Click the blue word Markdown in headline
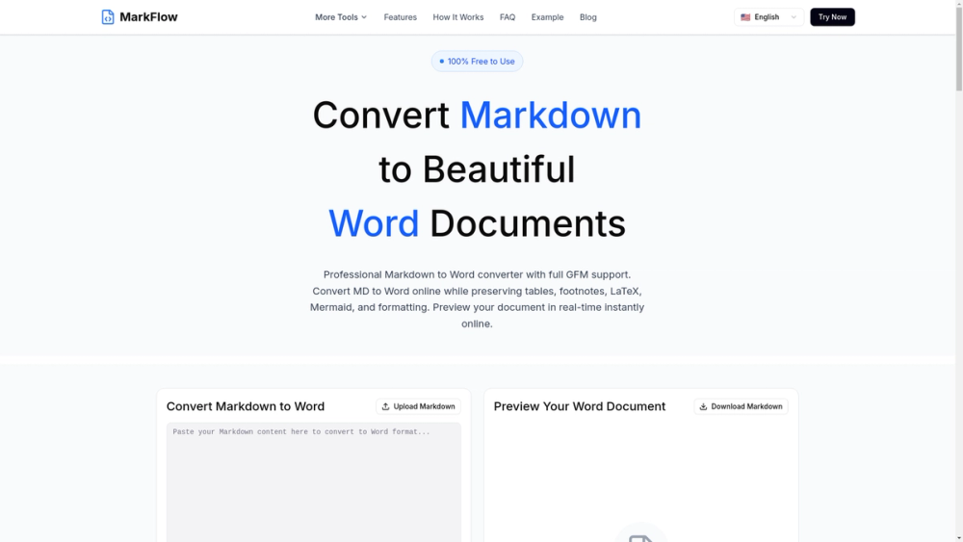The height and width of the screenshot is (542, 963). tap(550, 115)
